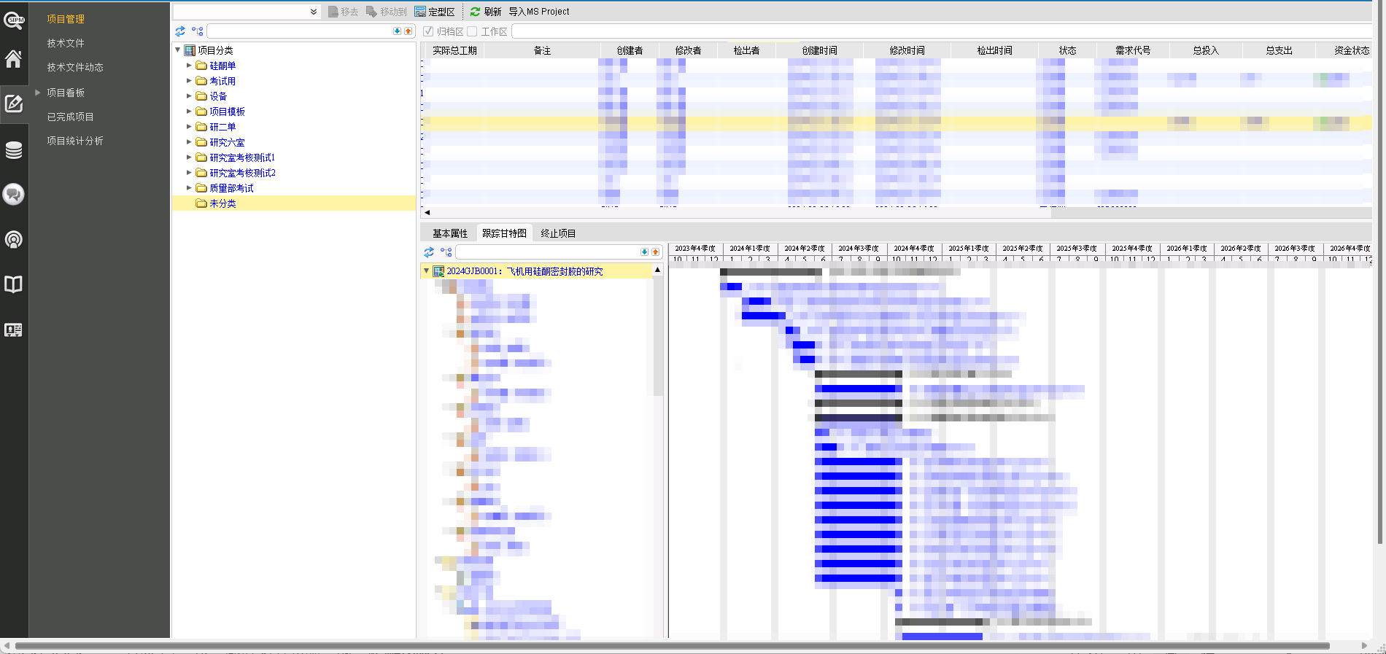Click the folder icon of 硅酮单
The height and width of the screenshot is (654, 1386).
point(201,66)
